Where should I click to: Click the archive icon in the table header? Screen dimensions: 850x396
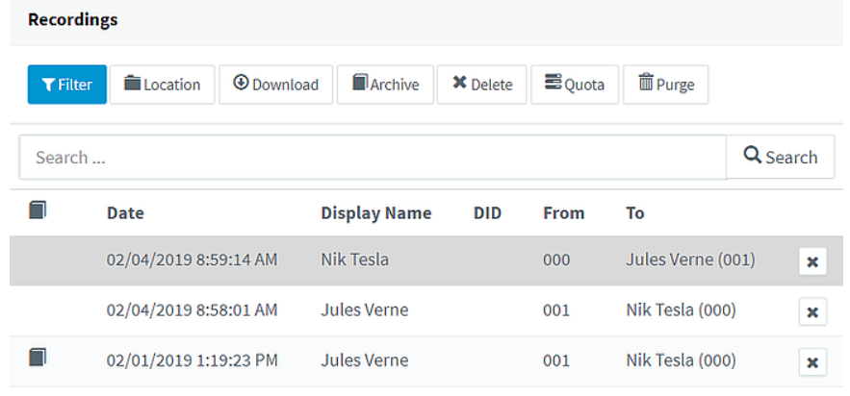[38, 210]
